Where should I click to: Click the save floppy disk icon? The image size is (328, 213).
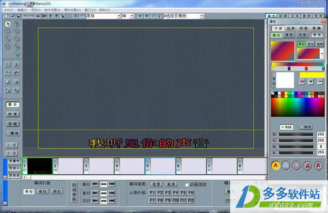(x=19, y=16)
